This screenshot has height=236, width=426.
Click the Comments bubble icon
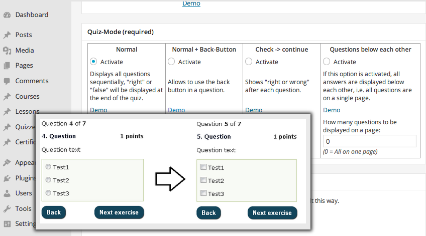pyautogui.click(x=7, y=81)
